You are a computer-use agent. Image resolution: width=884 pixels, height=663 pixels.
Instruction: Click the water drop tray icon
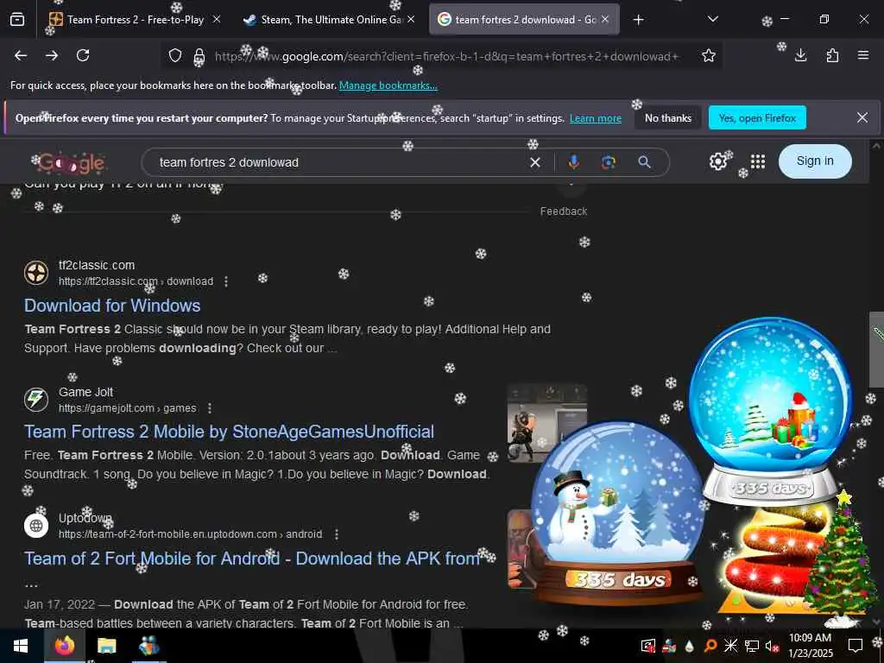point(690,646)
